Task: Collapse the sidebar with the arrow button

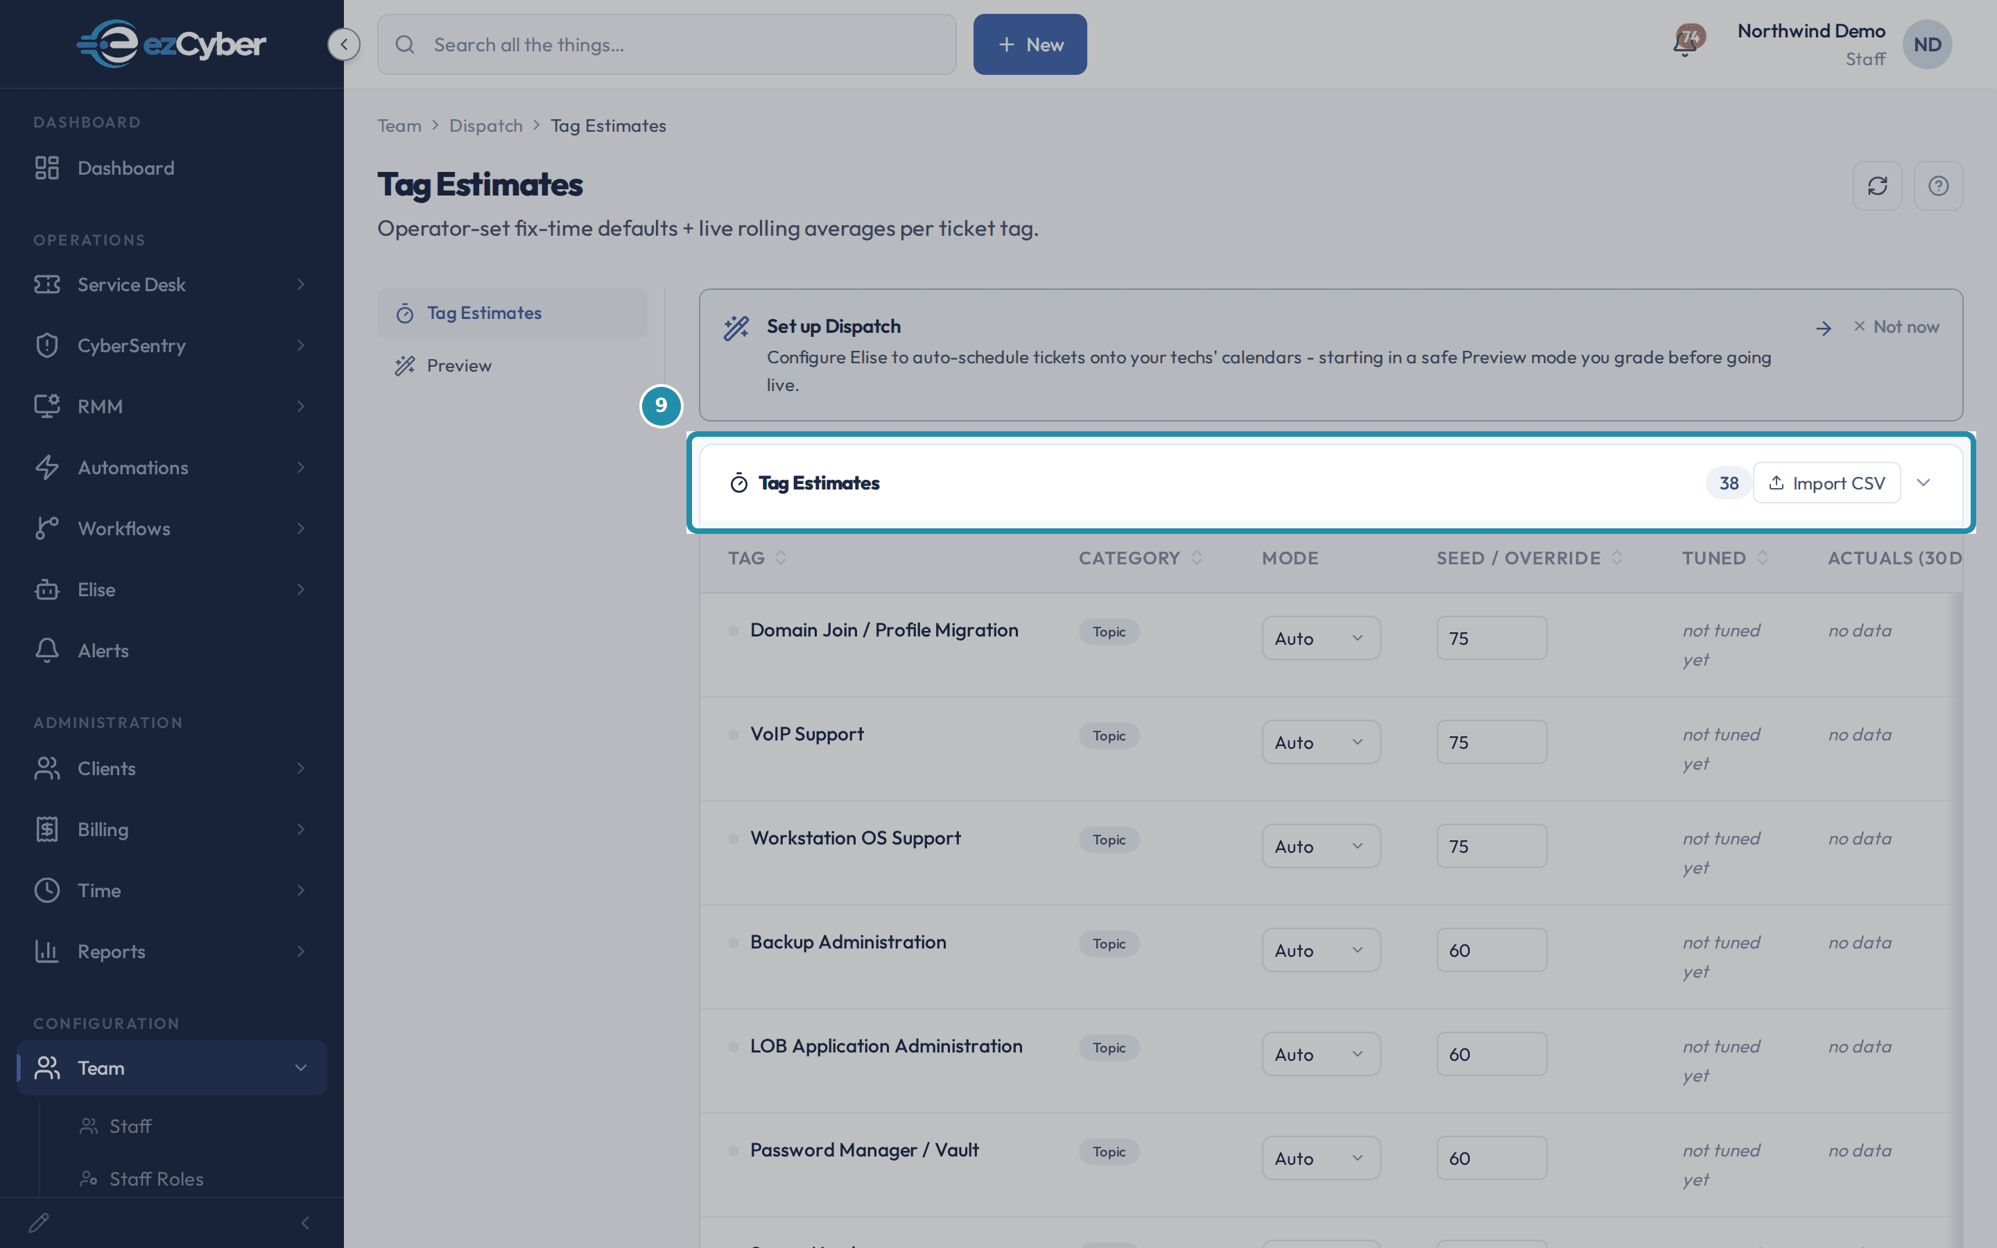Action: pyautogui.click(x=343, y=44)
